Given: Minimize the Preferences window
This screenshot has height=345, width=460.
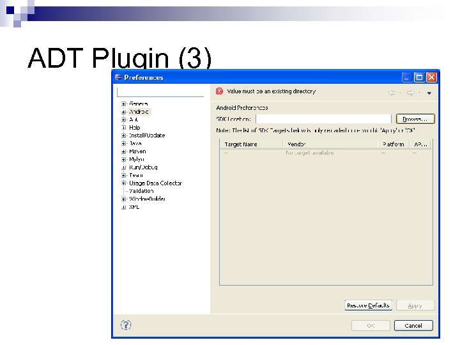Looking at the screenshot, I should [406, 77].
